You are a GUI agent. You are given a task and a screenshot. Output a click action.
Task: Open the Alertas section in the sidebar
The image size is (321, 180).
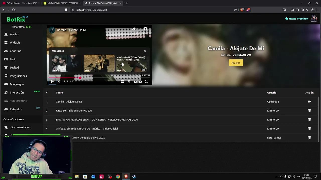click(14, 34)
